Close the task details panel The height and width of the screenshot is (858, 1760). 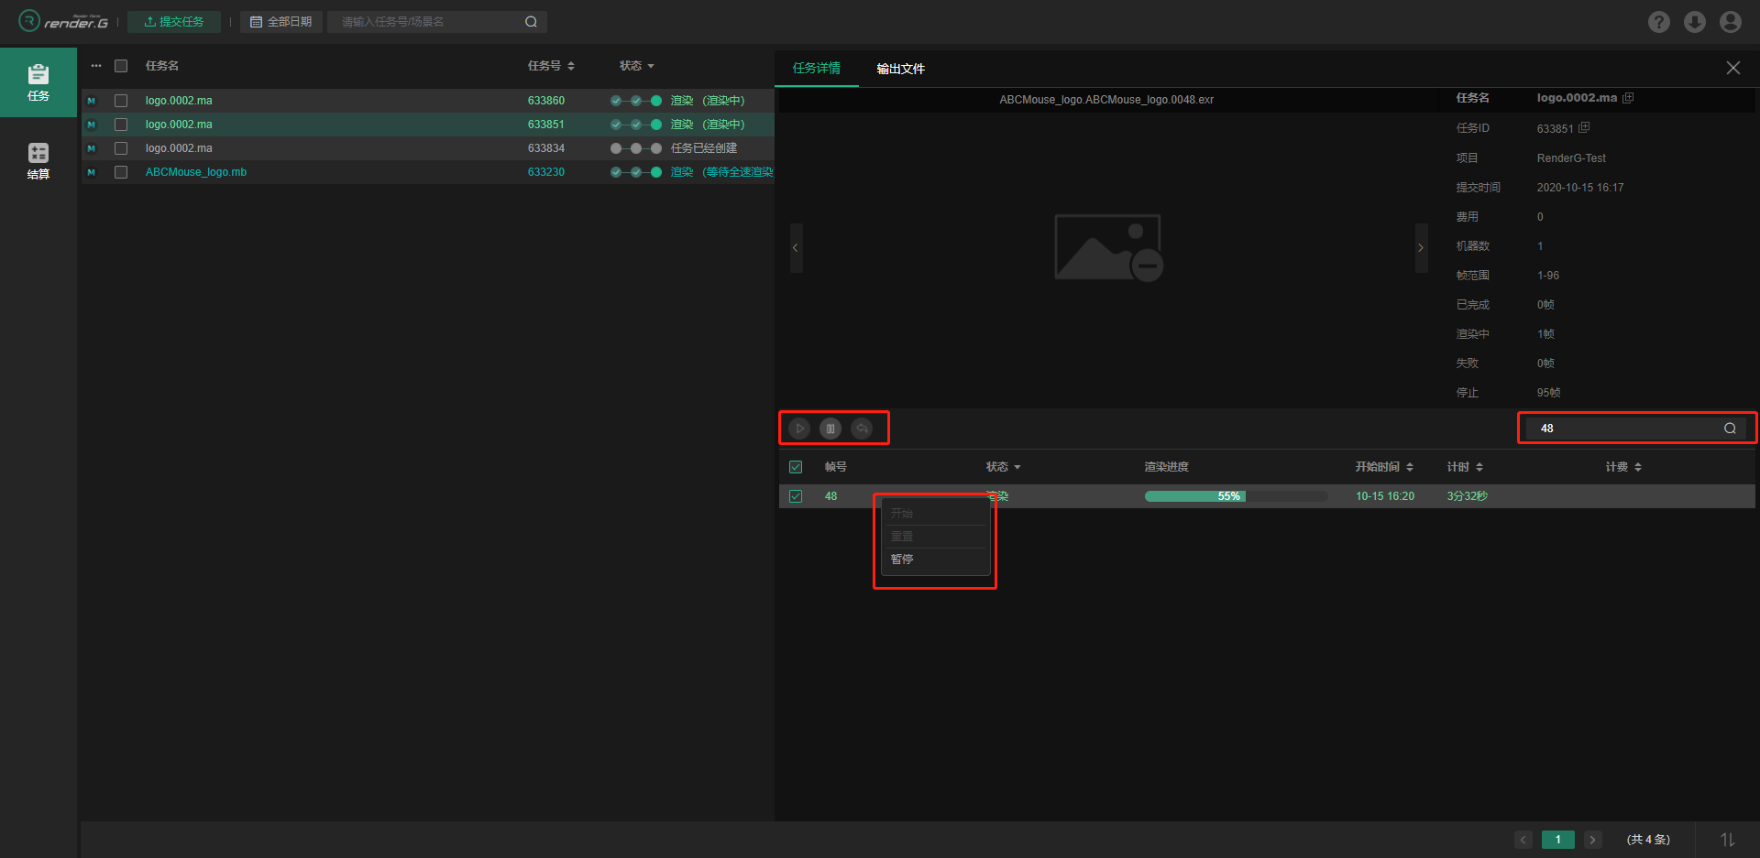click(1732, 68)
